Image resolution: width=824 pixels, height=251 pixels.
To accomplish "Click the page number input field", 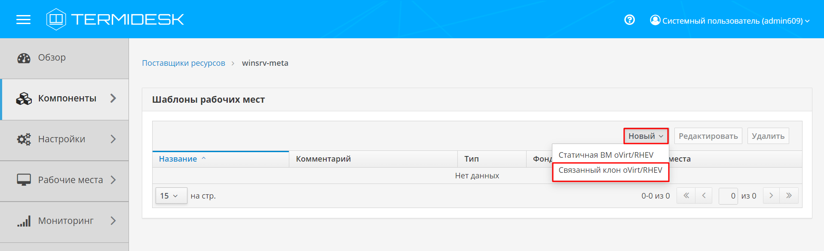I will 728,196.
